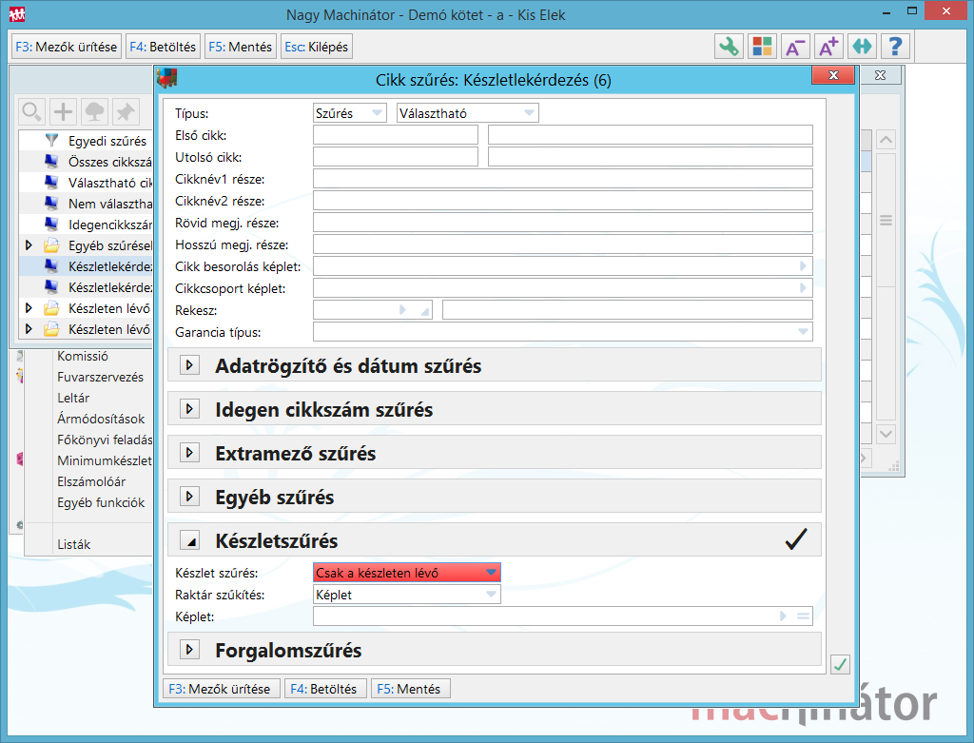Screen dimensions: 974x743
Task: Click scroll up arrow in background window
Action: click(x=886, y=140)
